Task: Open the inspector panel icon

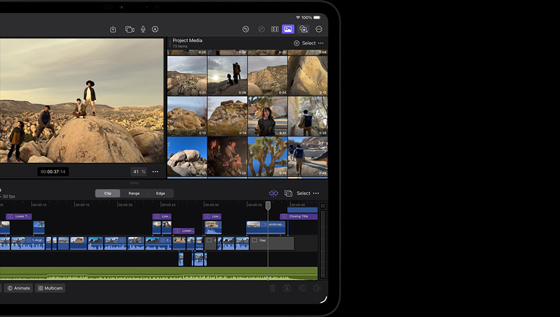Action: [274, 29]
